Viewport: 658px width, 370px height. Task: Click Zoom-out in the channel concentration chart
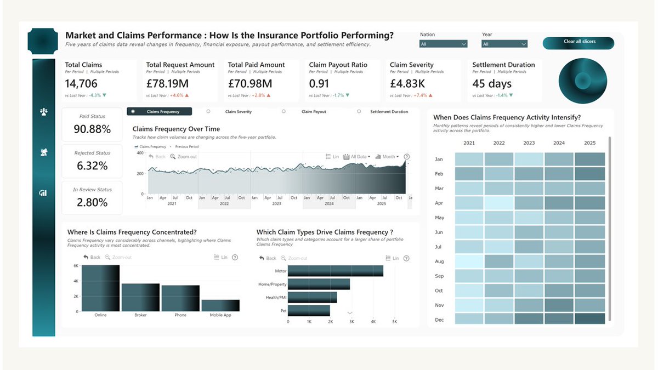(118, 257)
